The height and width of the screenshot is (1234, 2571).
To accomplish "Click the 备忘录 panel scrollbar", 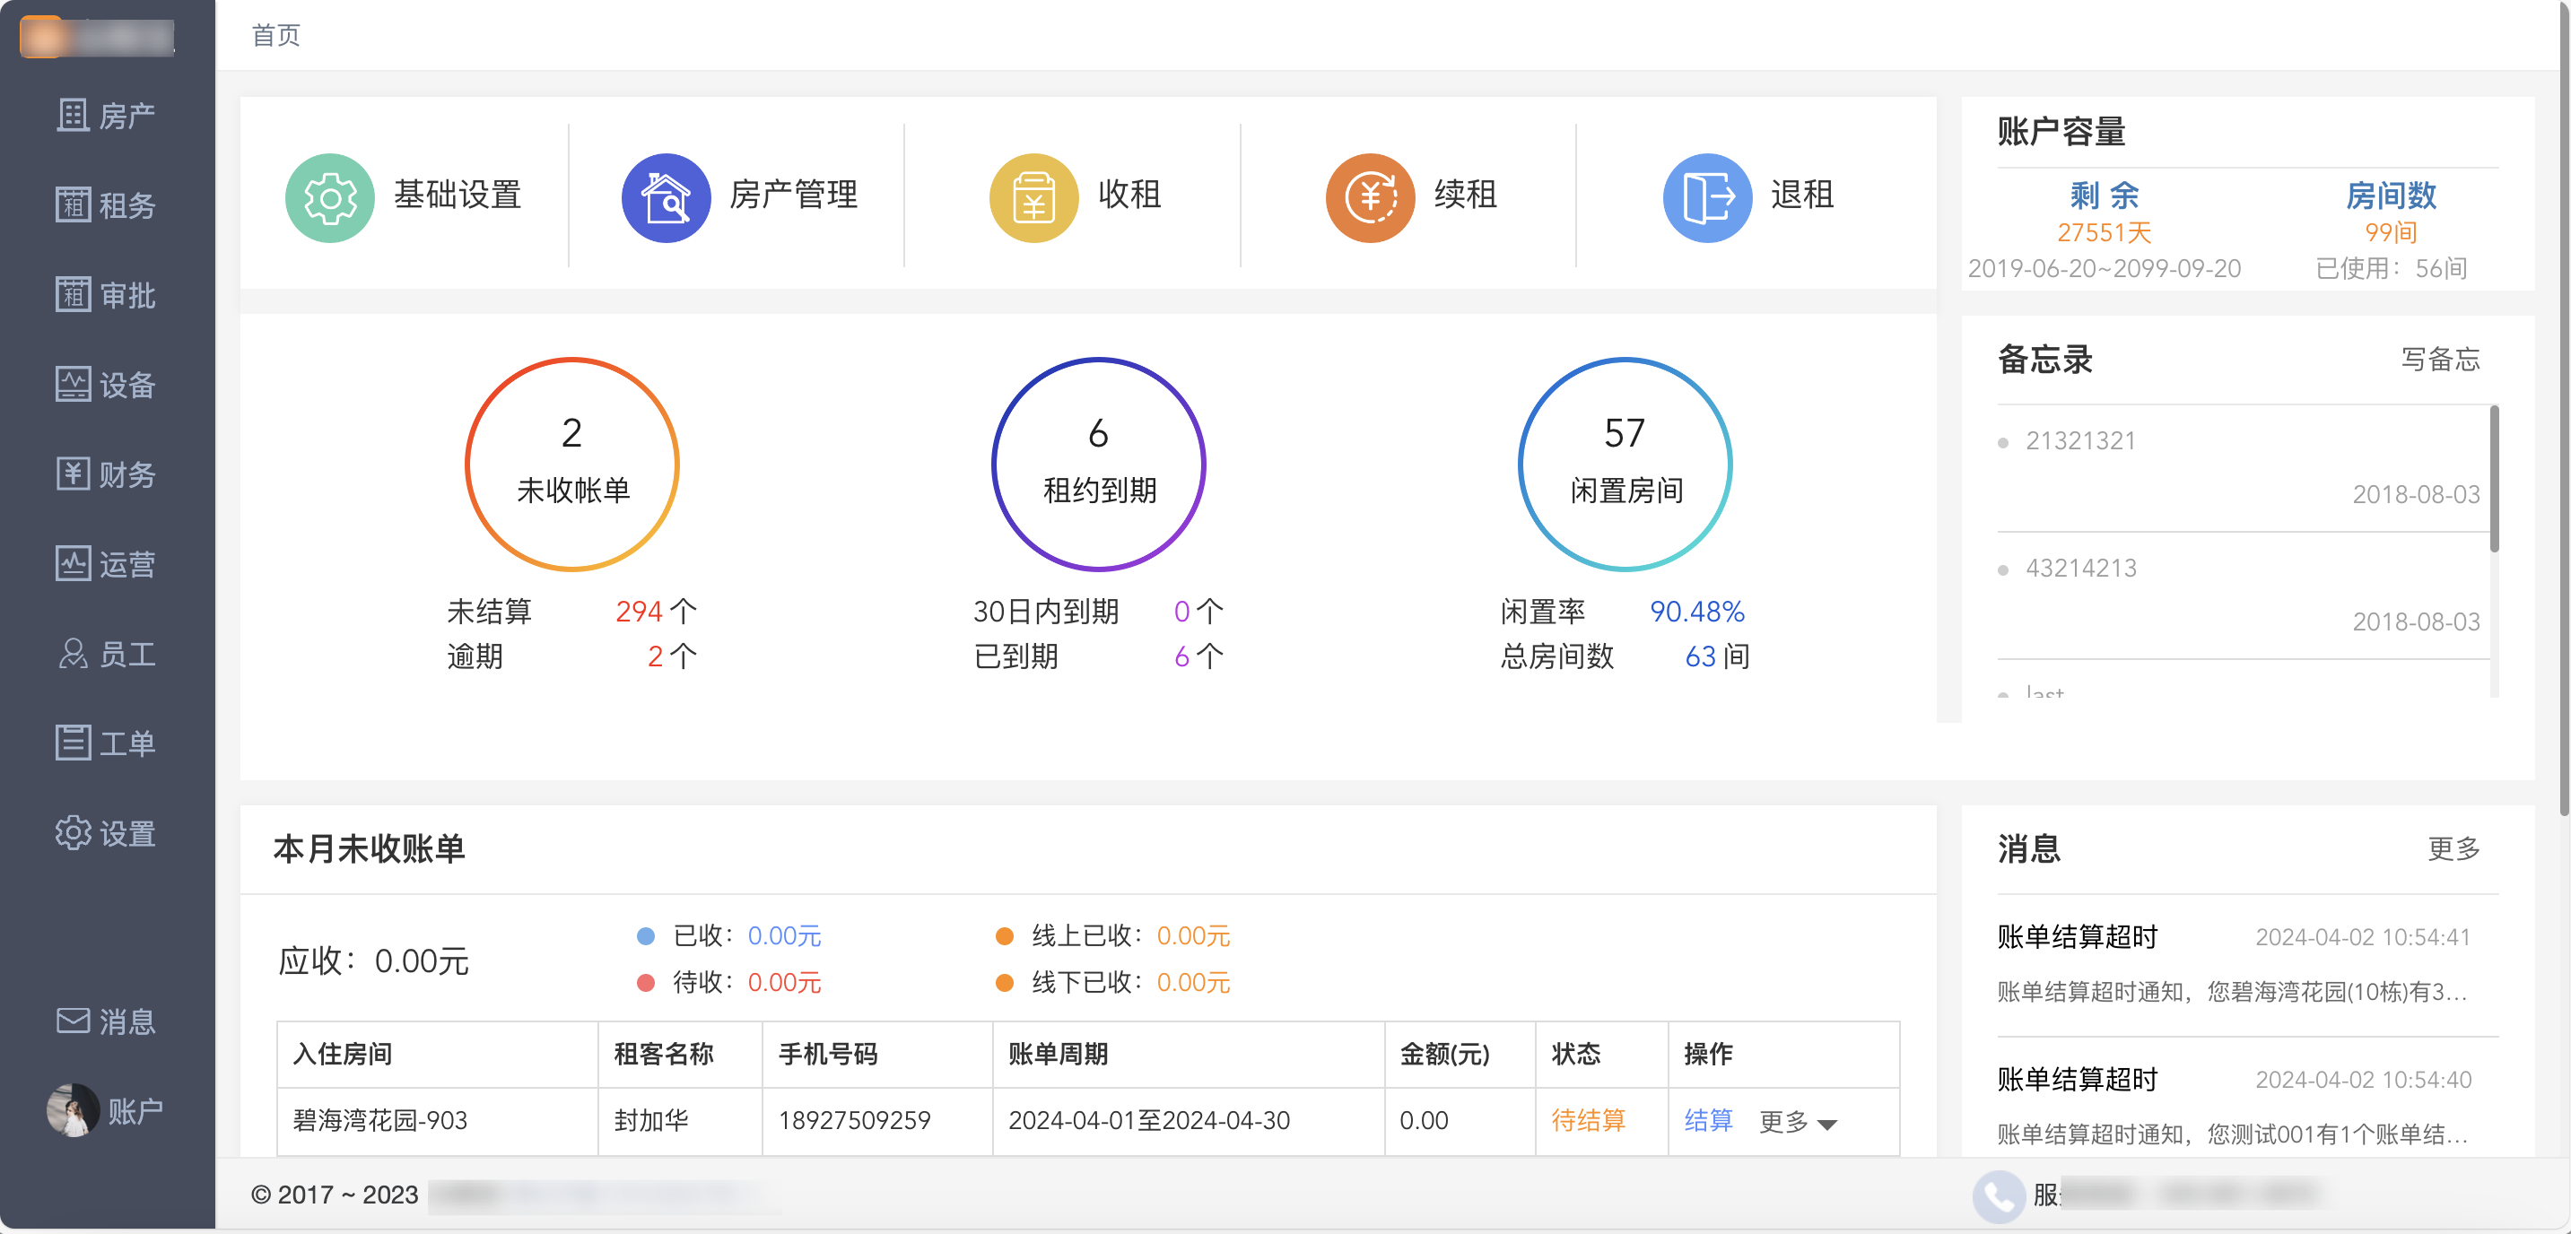I will [x=2494, y=479].
